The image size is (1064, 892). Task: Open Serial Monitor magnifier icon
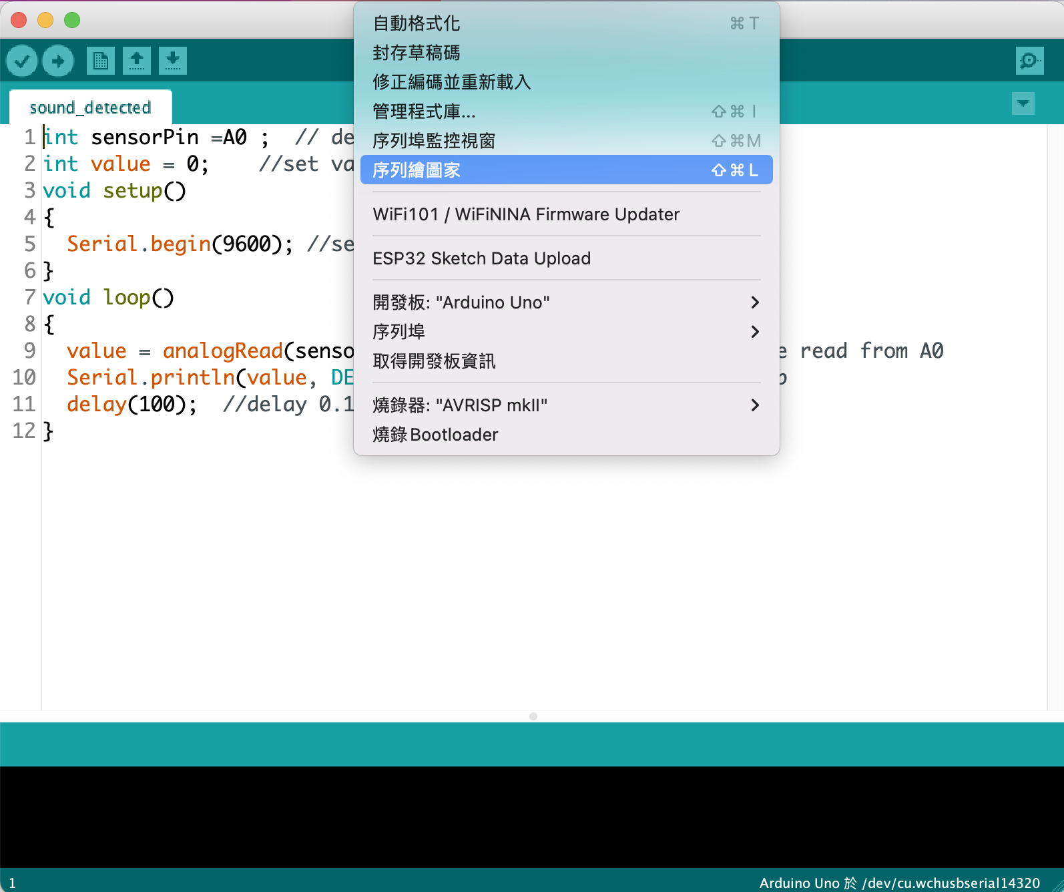1029,61
